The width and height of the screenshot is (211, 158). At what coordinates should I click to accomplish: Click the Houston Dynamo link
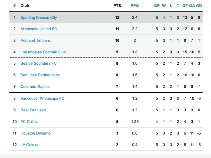pos(35,133)
